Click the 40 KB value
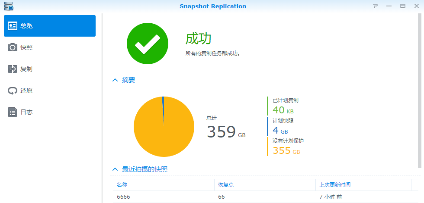This screenshot has height=203, width=424. (x=283, y=110)
